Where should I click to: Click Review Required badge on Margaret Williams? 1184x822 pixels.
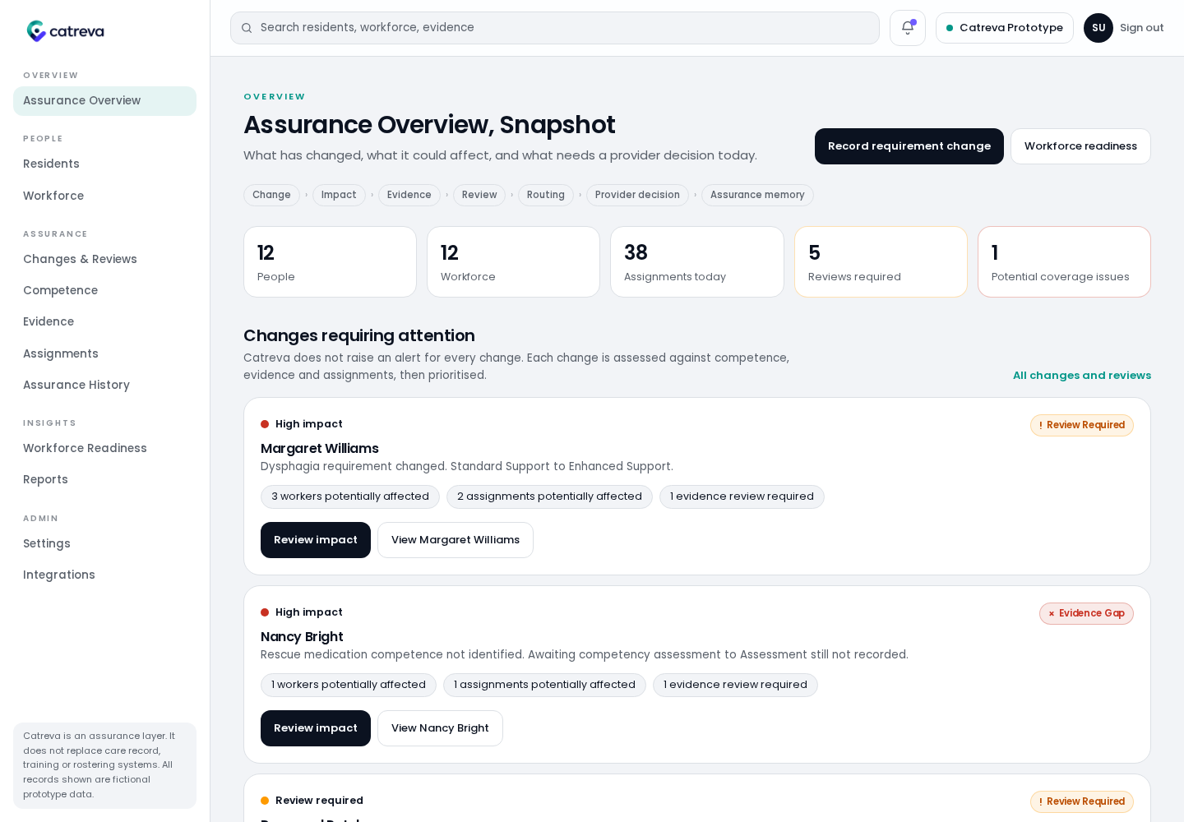coord(1082,426)
